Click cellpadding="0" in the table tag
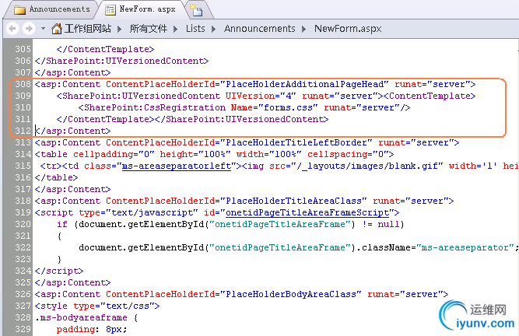 [114, 155]
